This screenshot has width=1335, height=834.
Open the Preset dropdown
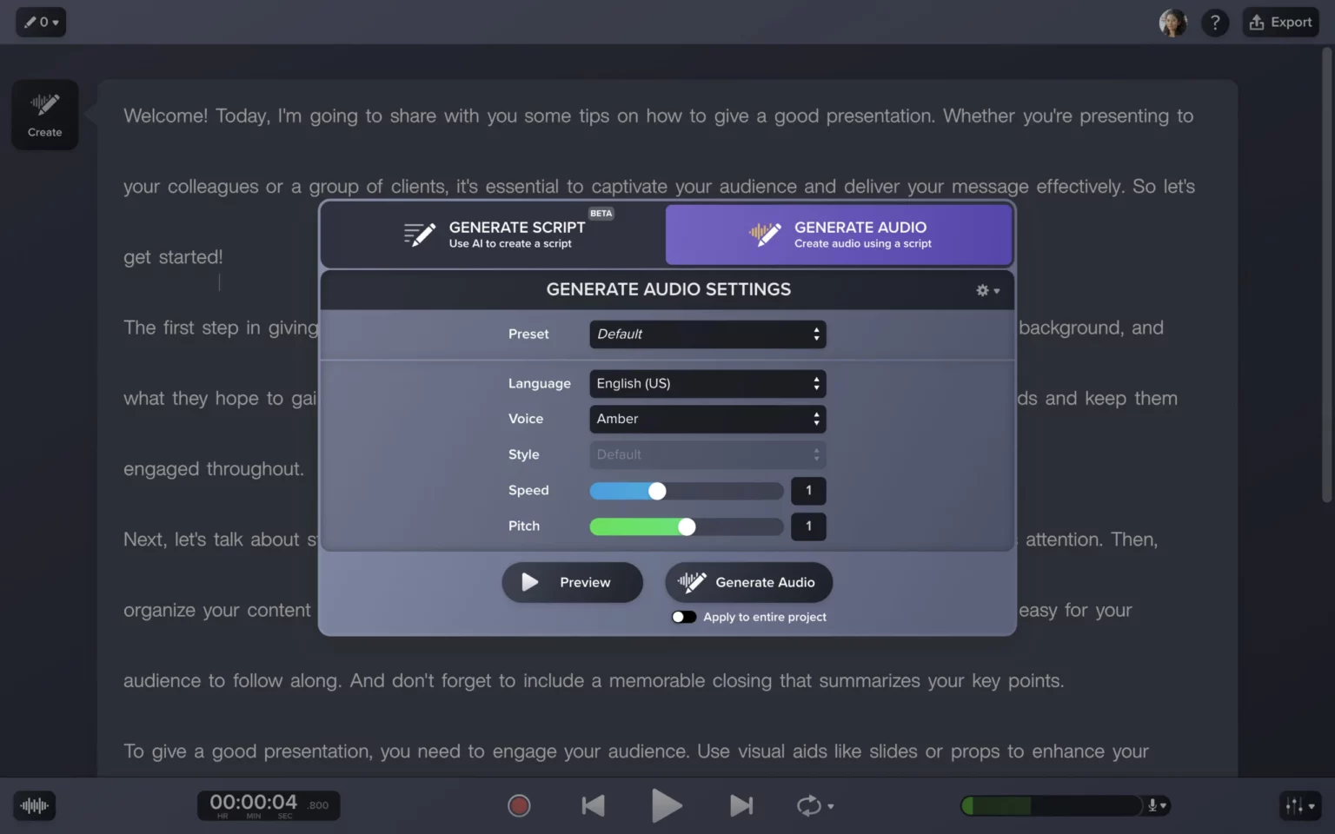pos(707,334)
